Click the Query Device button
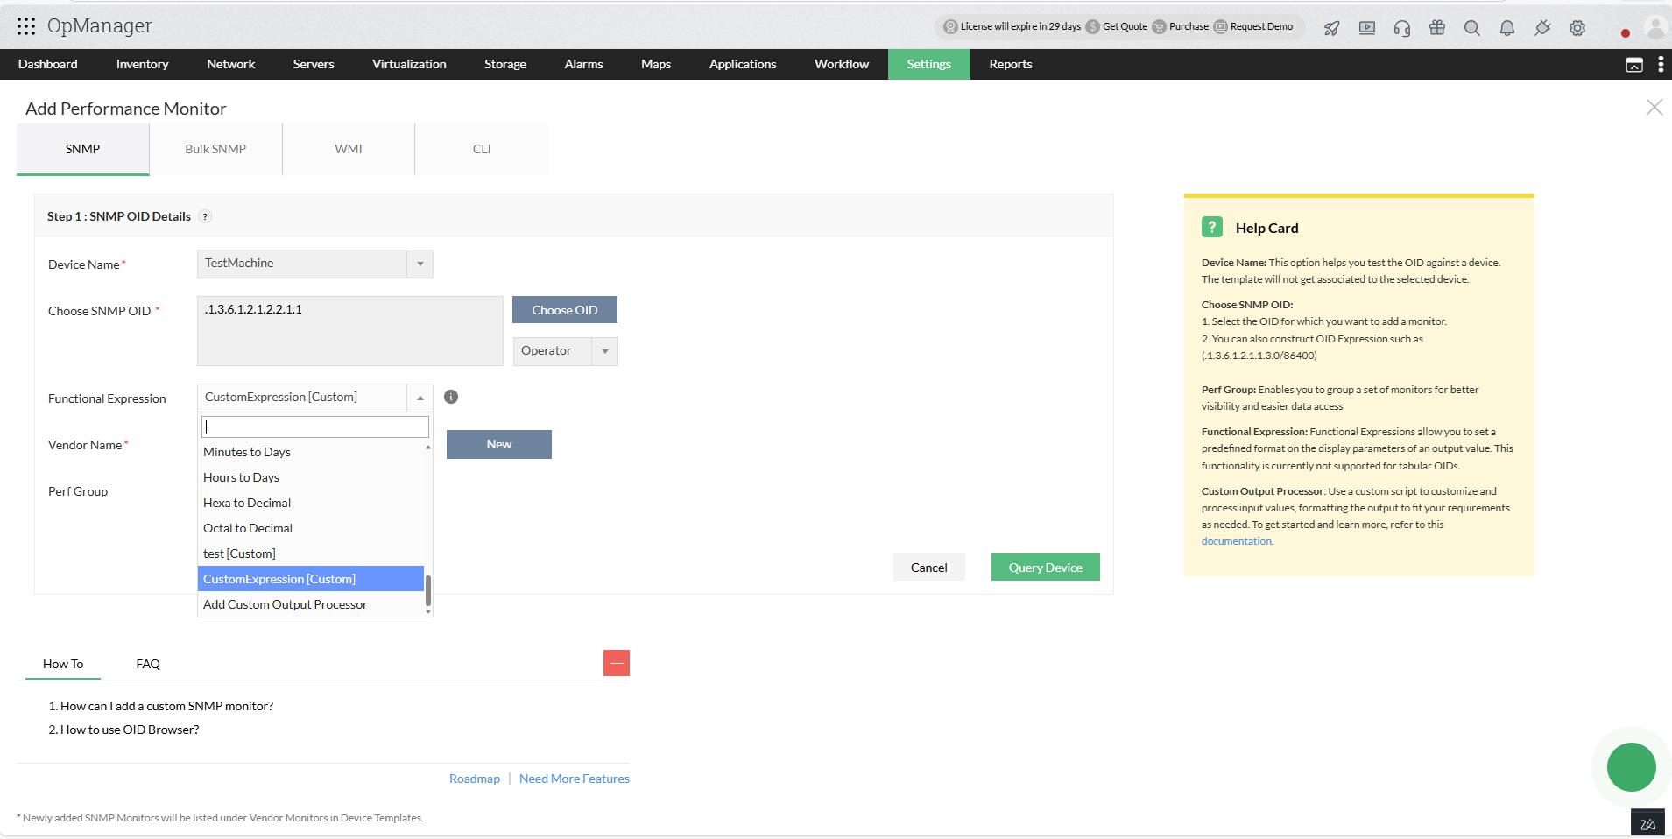 pos(1046,568)
